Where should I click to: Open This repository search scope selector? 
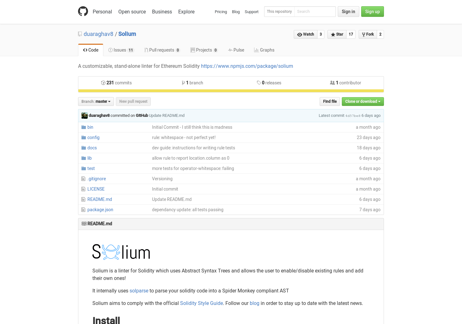point(279,12)
